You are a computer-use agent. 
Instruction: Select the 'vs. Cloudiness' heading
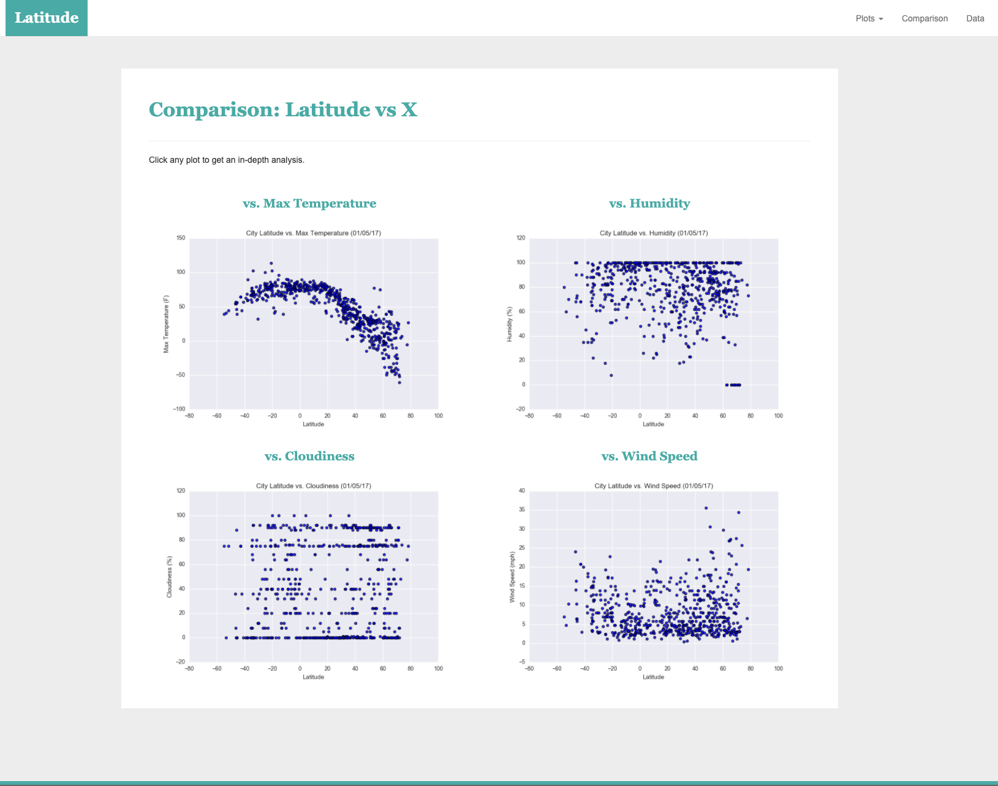(x=309, y=456)
